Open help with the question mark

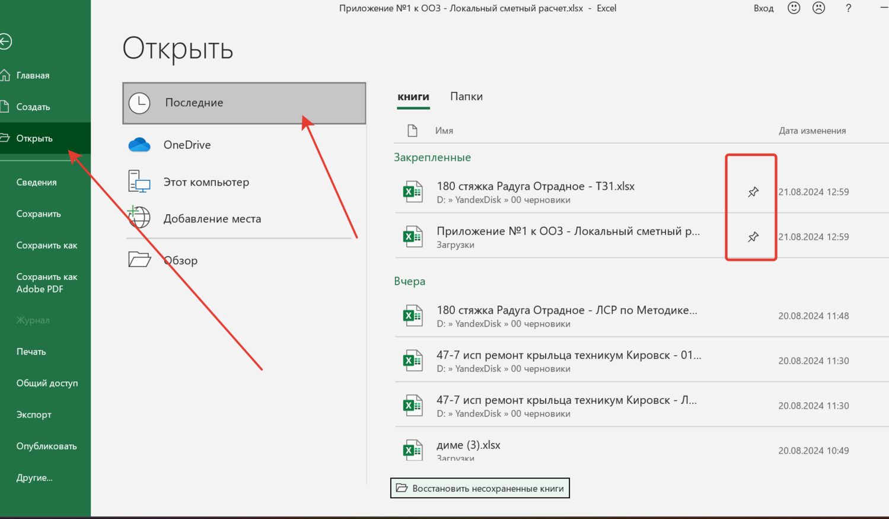pyautogui.click(x=849, y=8)
